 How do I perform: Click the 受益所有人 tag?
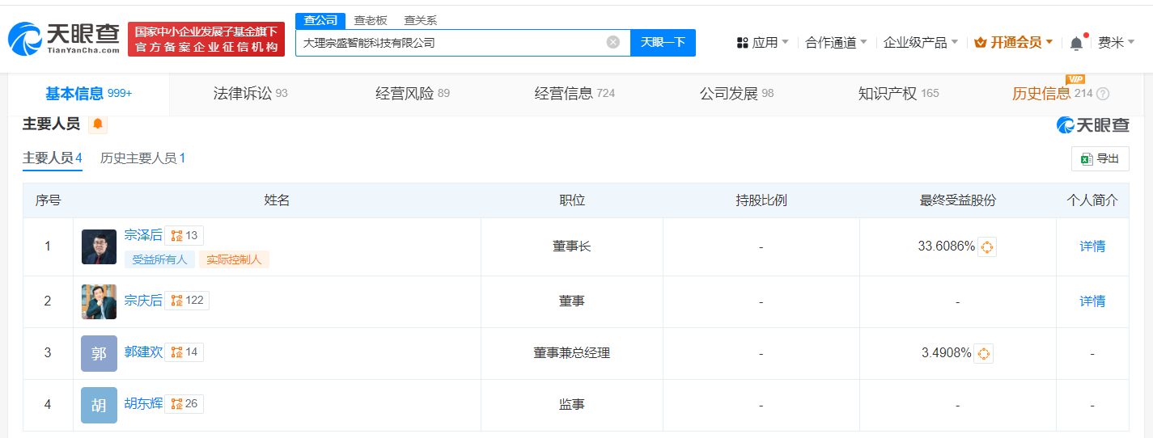[x=159, y=259]
